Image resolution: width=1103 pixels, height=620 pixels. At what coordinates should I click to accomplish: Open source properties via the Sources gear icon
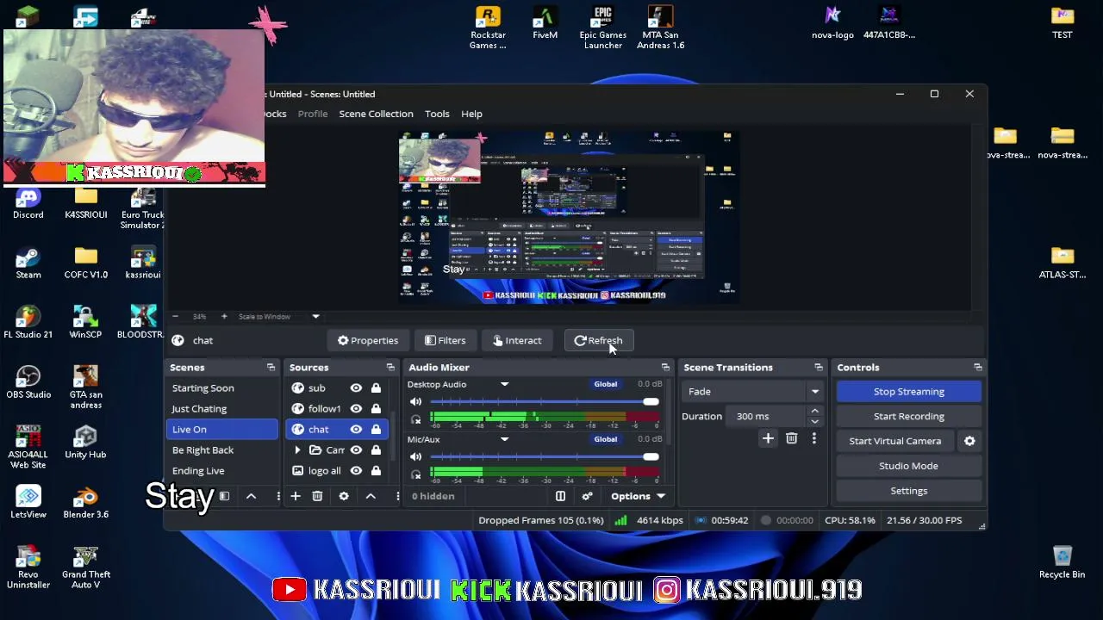344,496
